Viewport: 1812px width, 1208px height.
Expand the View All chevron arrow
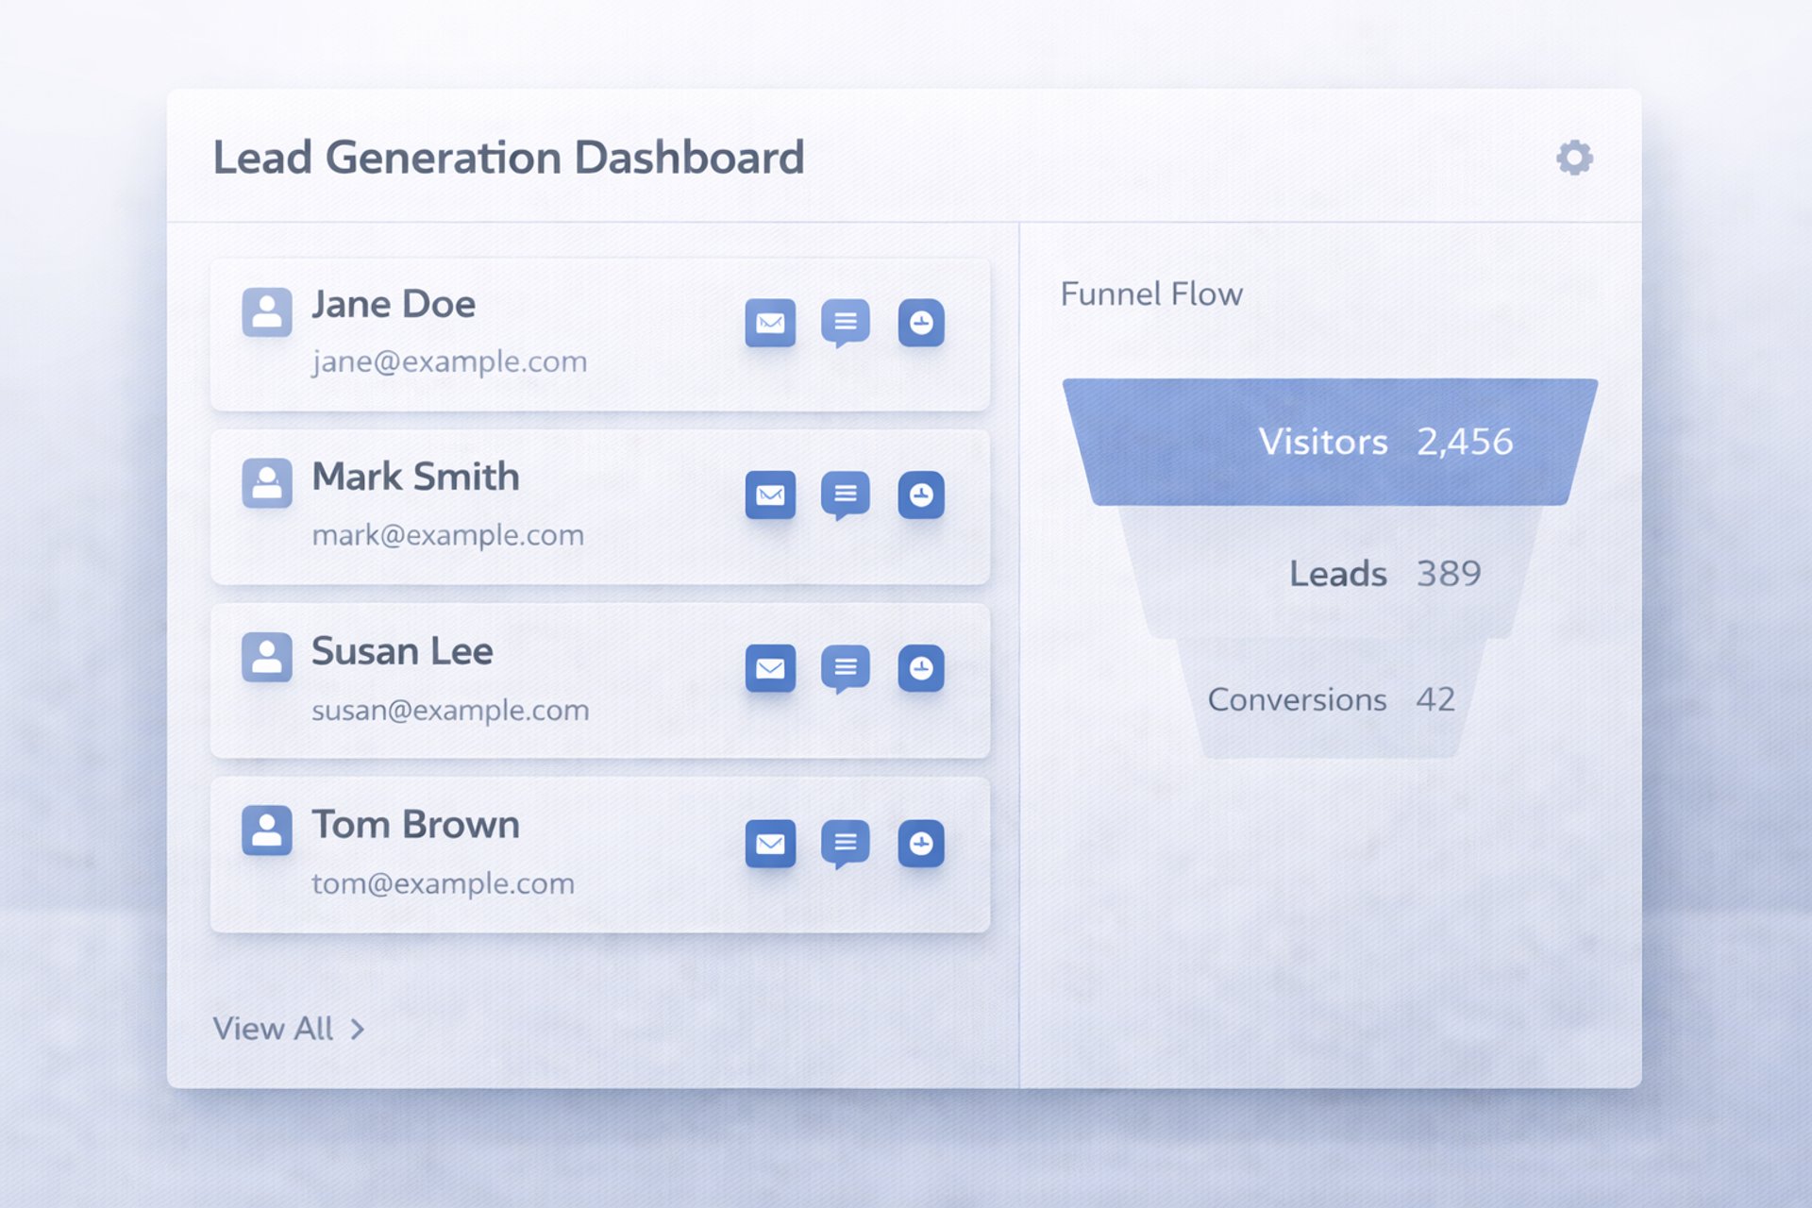(x=358, y=1029)
